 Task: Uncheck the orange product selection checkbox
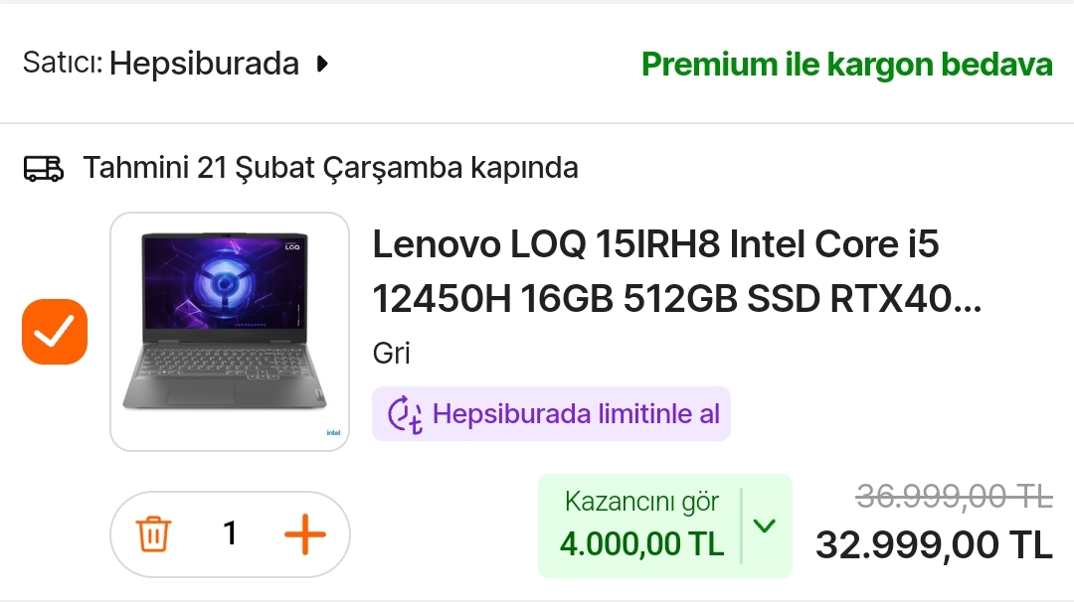[55, 332]
